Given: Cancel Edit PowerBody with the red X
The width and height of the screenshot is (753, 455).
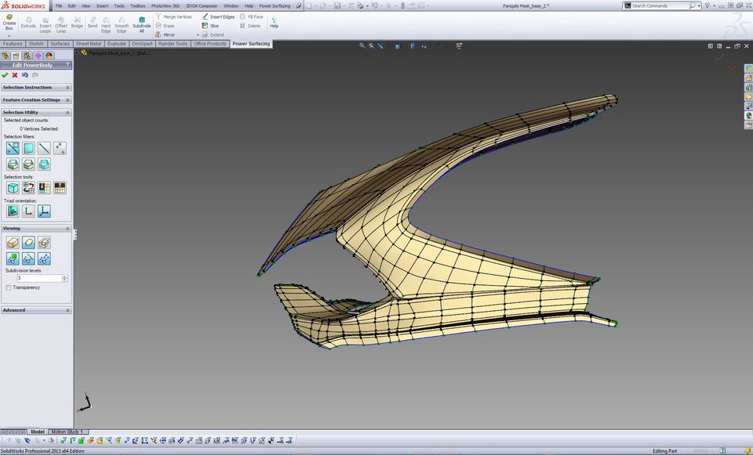Looking at the screenshot, I should tap(14, 75).
